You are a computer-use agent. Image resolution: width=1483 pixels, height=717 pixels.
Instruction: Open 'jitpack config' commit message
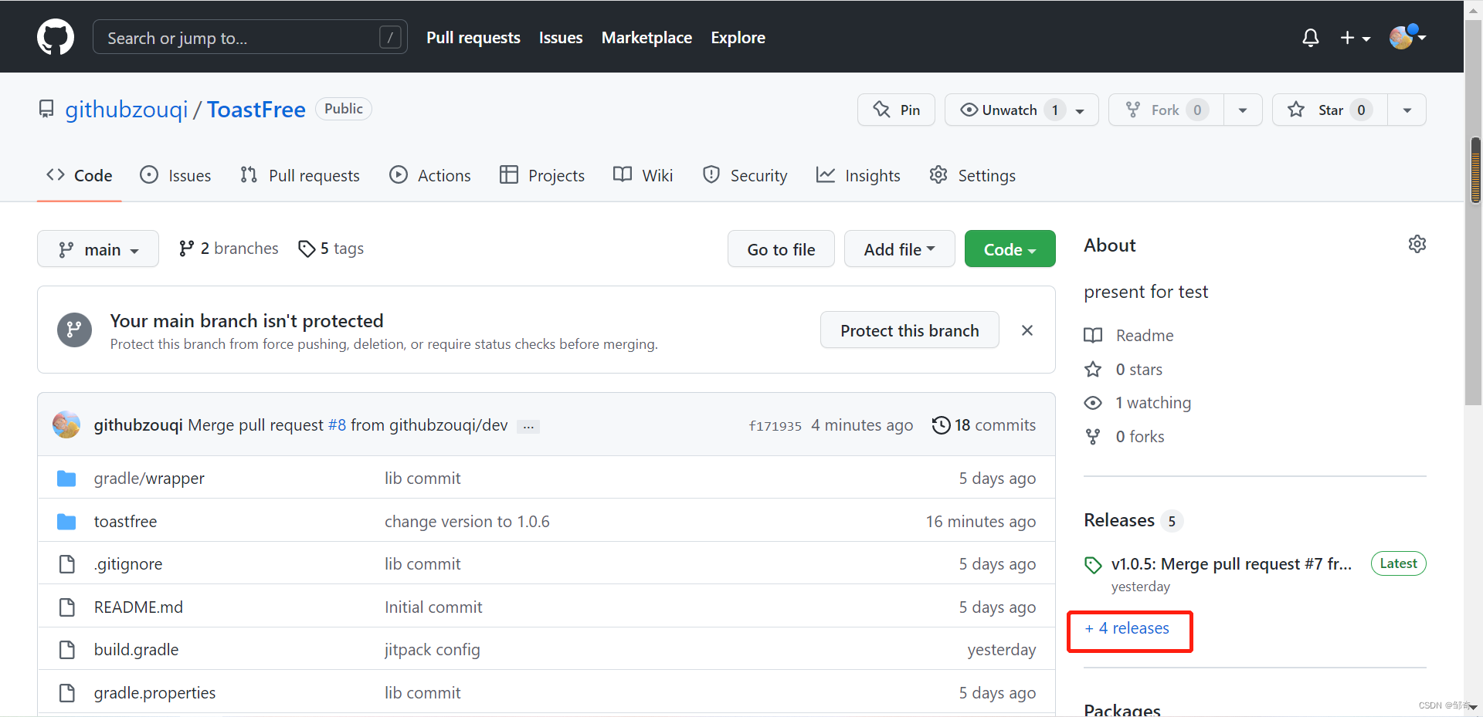click(433, 650)
